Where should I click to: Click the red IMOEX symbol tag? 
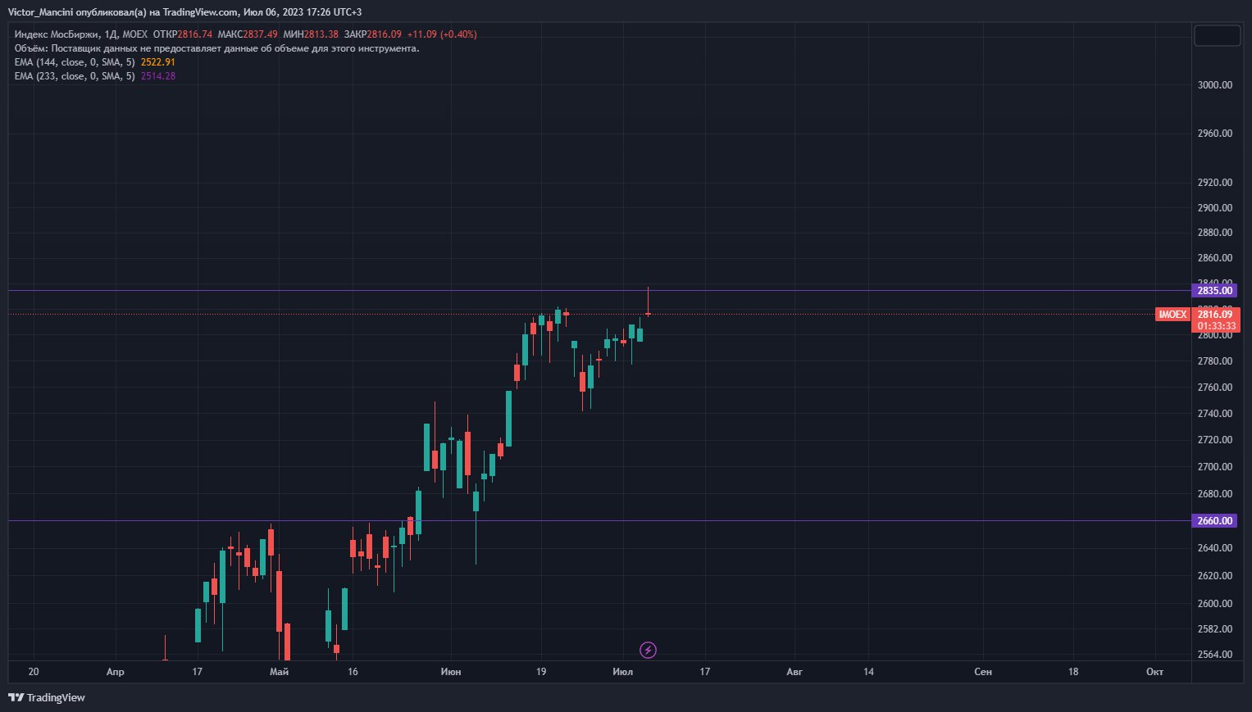[x=1172, y=315]
